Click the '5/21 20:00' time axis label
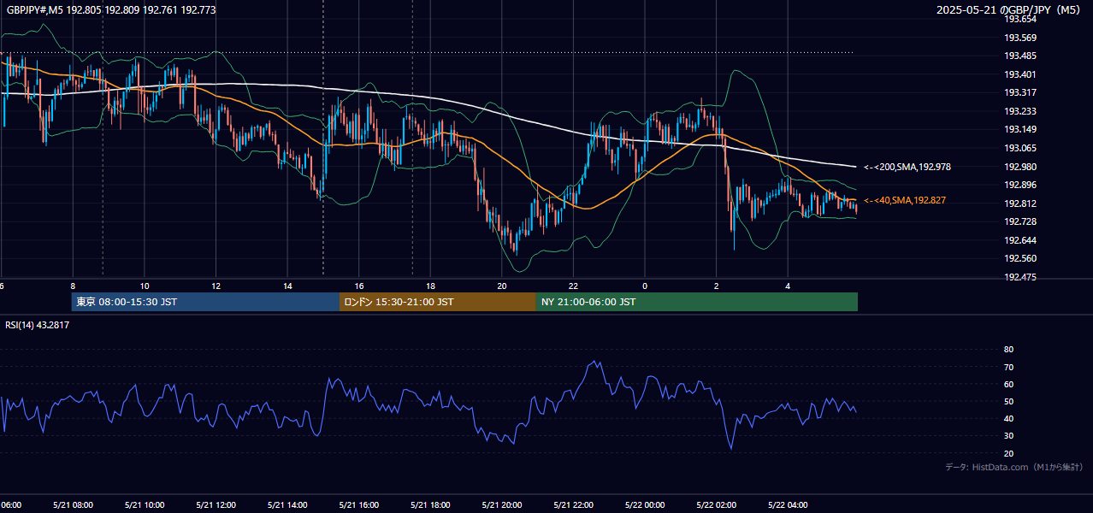 tap(501, 504)
